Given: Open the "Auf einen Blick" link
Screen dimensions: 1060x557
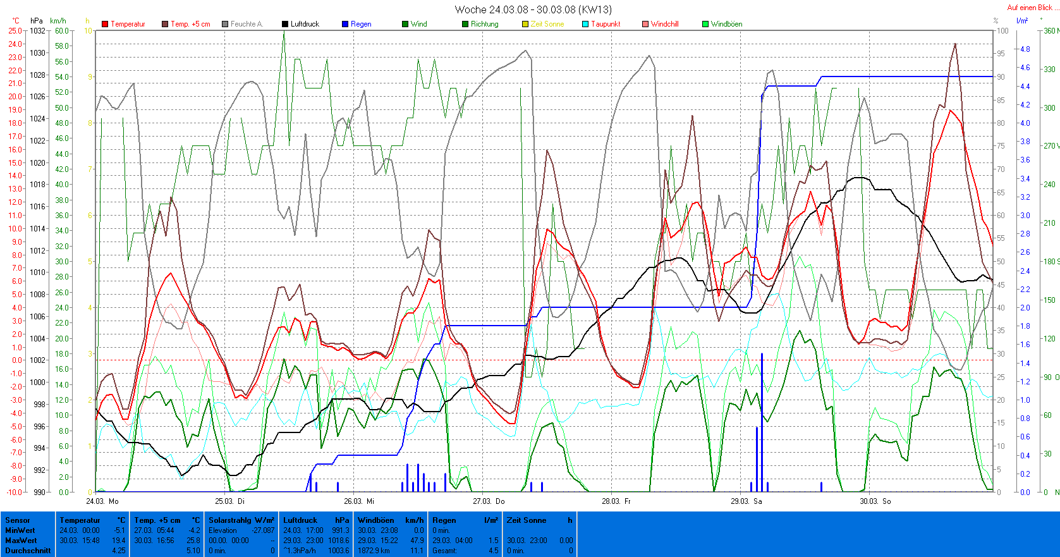Looking at the screenshot, I should [1029, 8].
